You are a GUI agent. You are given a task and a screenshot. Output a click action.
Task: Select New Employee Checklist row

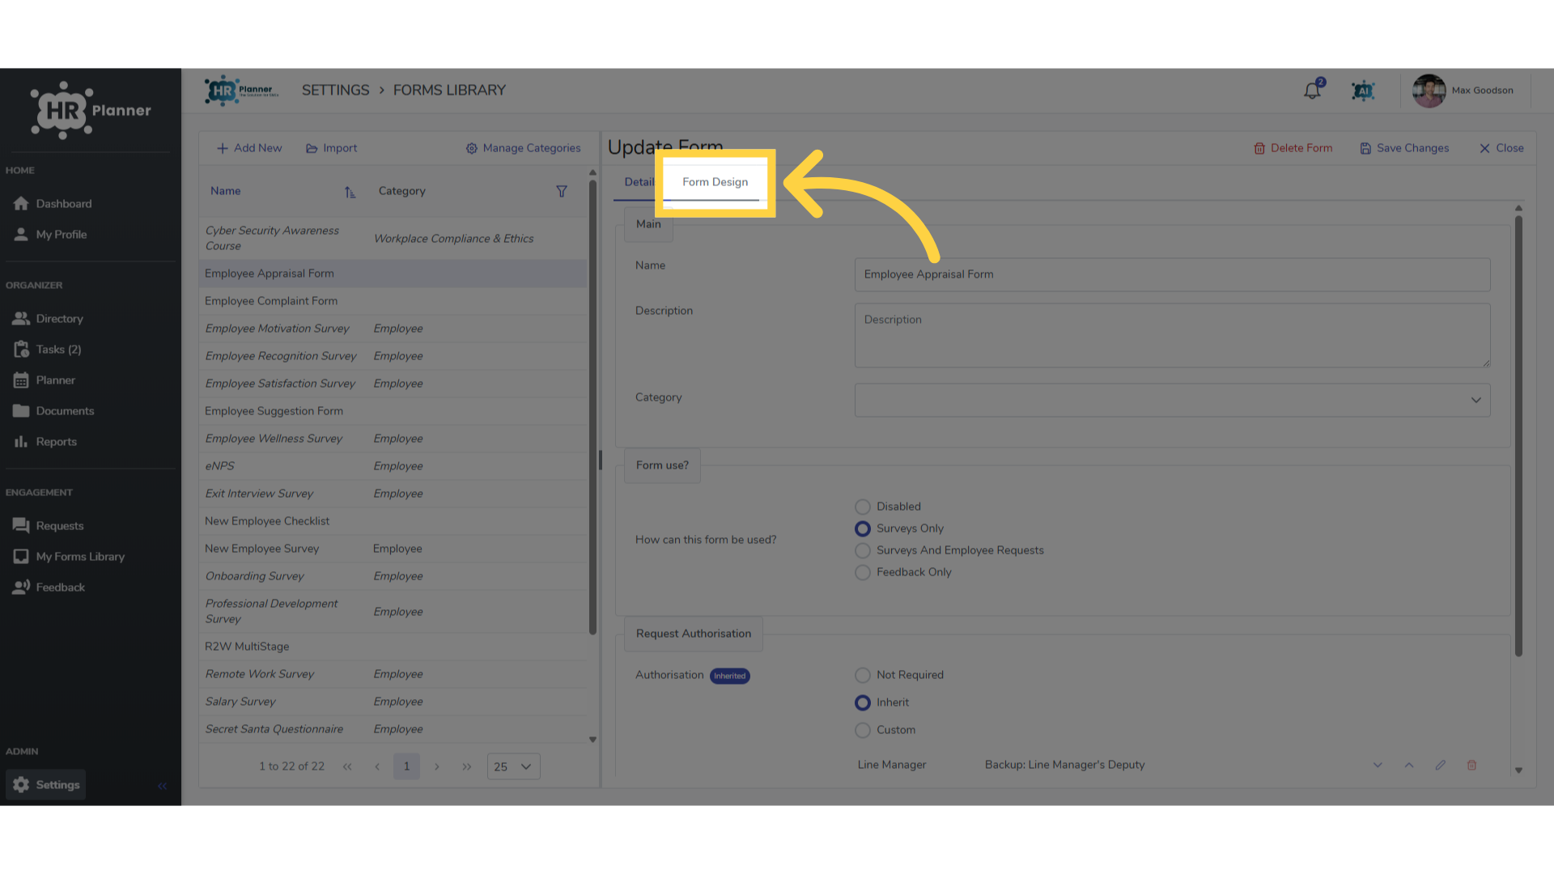393,521
